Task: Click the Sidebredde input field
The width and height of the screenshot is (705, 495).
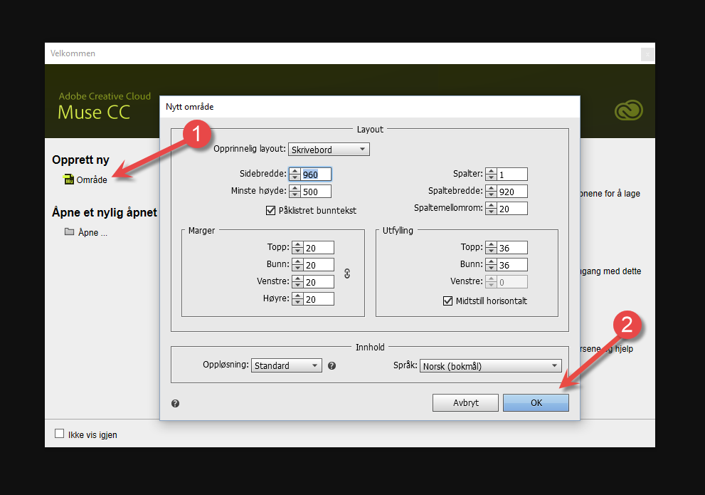Action: 316,174
